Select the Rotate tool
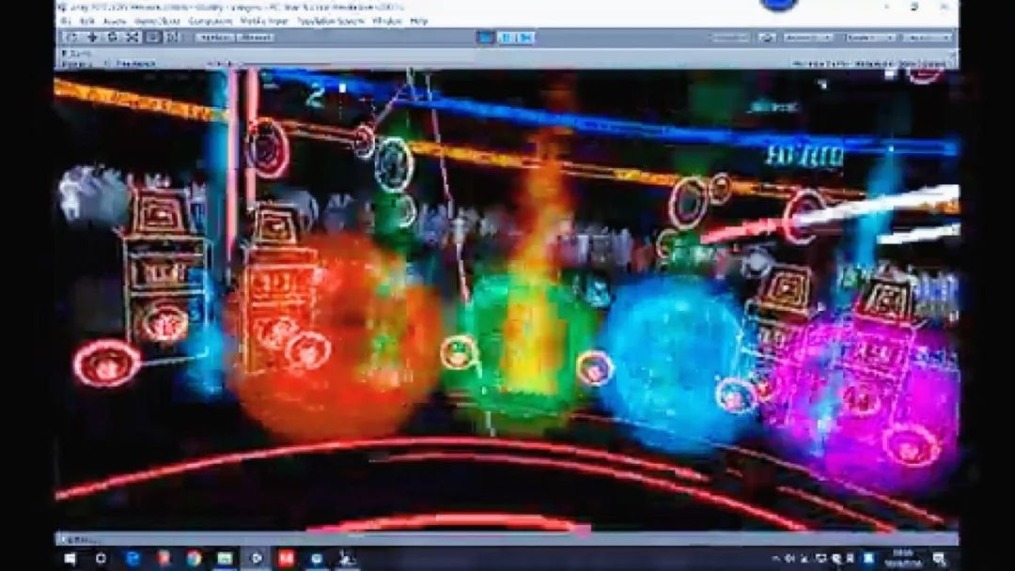This screenshot has height=571, width=1015. click(112, 38)
